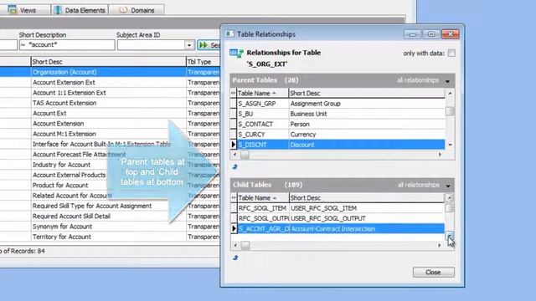Click the Short Description search field

(67, 44)
